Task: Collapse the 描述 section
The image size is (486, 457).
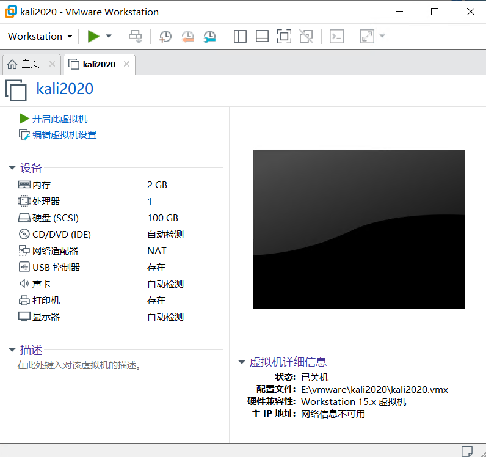Action: [12, 349]
